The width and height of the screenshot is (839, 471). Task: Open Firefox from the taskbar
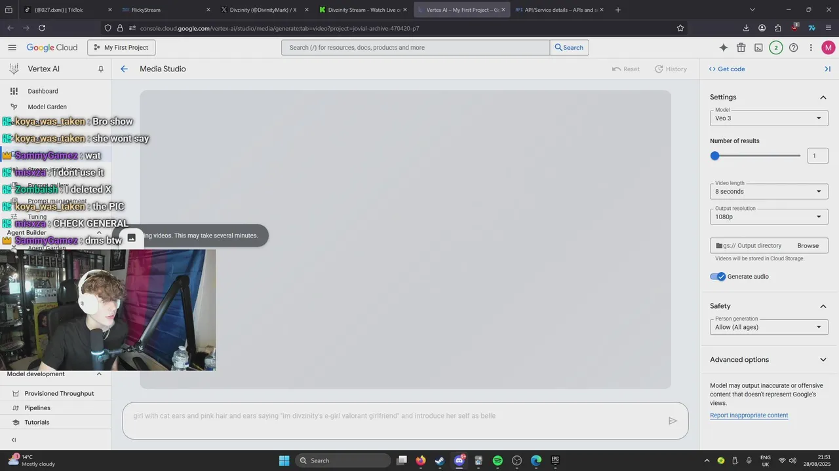421,461
